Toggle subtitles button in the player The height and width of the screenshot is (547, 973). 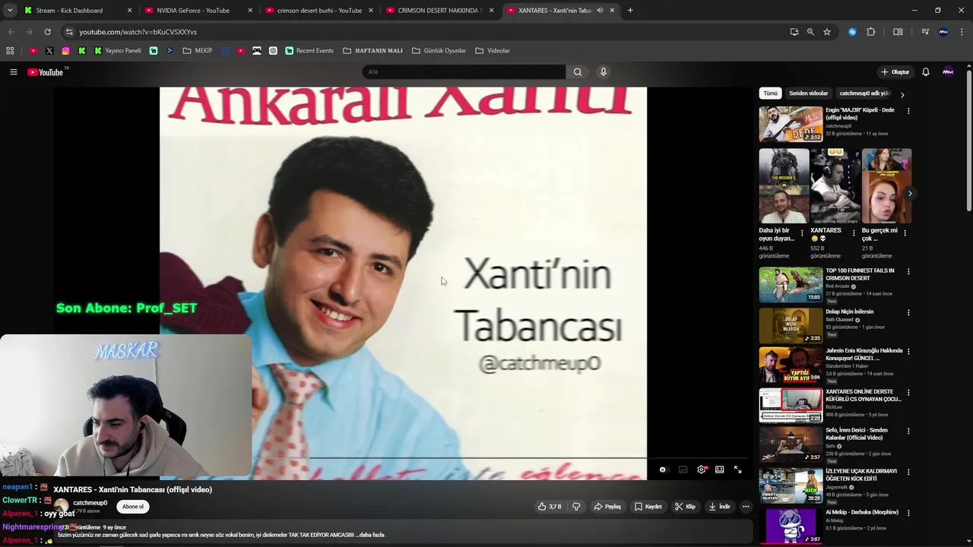pos(683,470)
